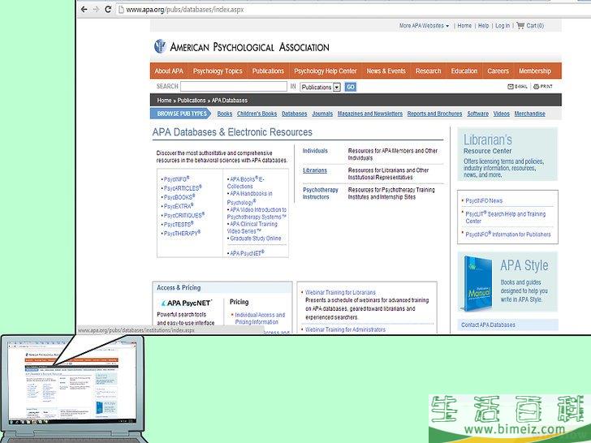Browse the Videos pub type

[x=502, y=114]
